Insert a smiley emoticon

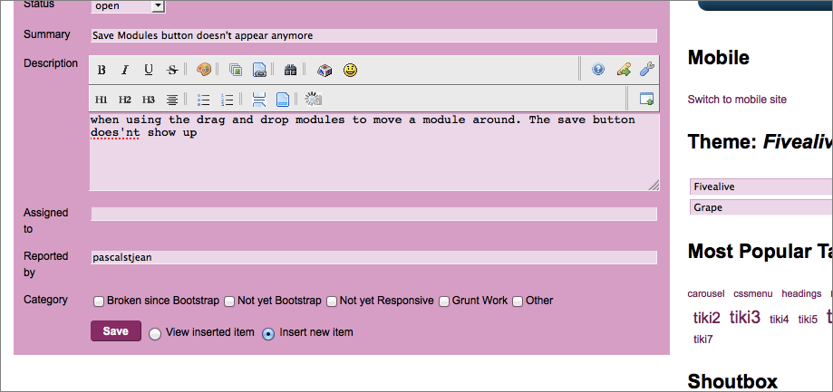350,70
